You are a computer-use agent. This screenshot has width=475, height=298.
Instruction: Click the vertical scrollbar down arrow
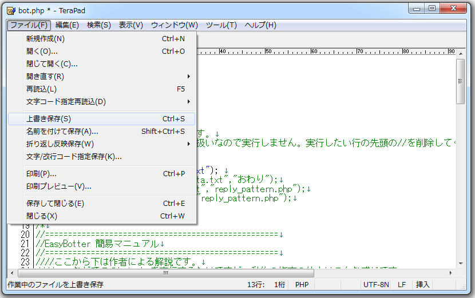(x=460, y=262)
